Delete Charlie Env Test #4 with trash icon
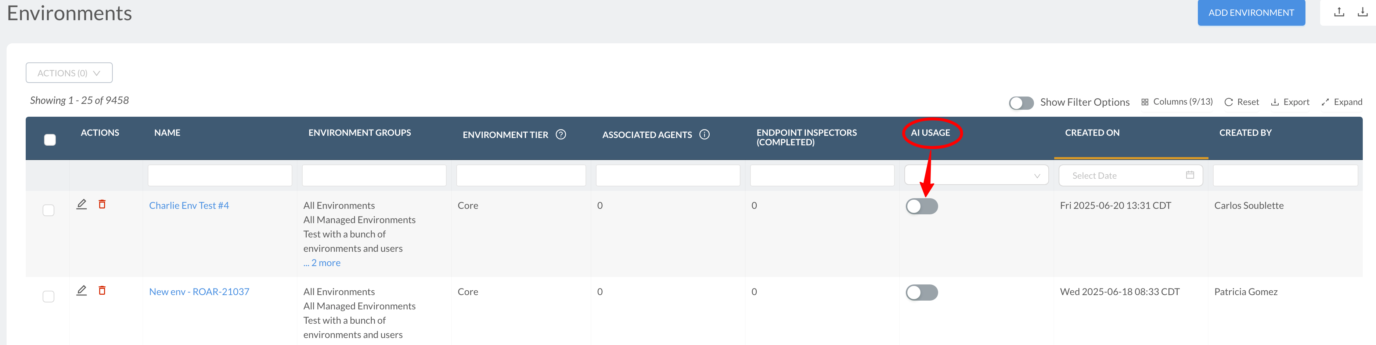1376x345 pixels. (102, 204)
